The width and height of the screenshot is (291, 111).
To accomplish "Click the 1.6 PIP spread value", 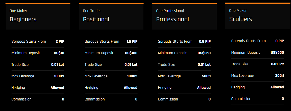I will [132, 41].
